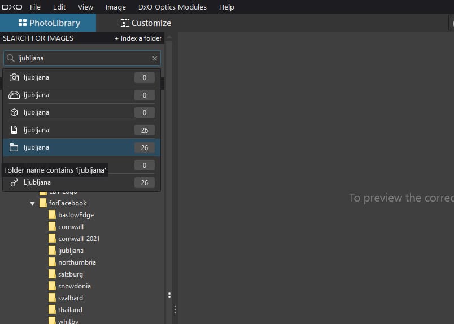Click the DxO logo icon
Viewport: 454px width, 324px height.
coord(12,7)
